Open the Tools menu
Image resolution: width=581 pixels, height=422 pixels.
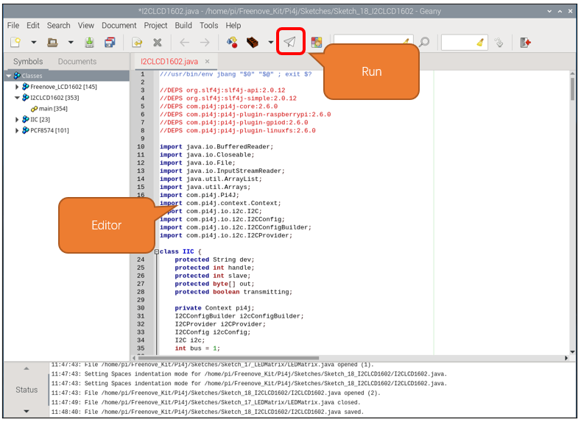(208, 26)
